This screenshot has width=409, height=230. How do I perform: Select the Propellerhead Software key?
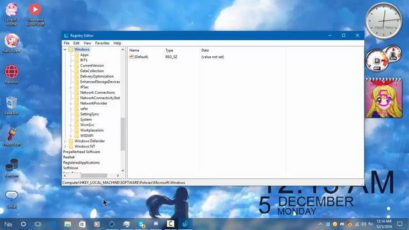[81, 152]
